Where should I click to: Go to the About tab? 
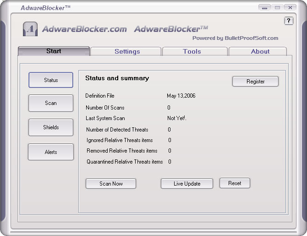pyautogui.click(x=258, y=51)
